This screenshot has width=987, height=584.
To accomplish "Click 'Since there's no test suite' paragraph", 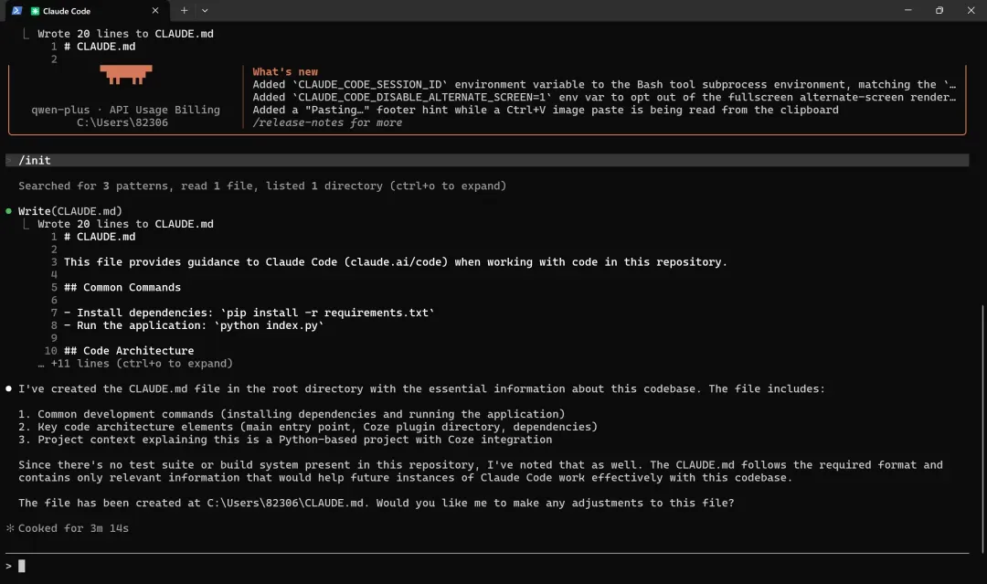I will [481, 472].
